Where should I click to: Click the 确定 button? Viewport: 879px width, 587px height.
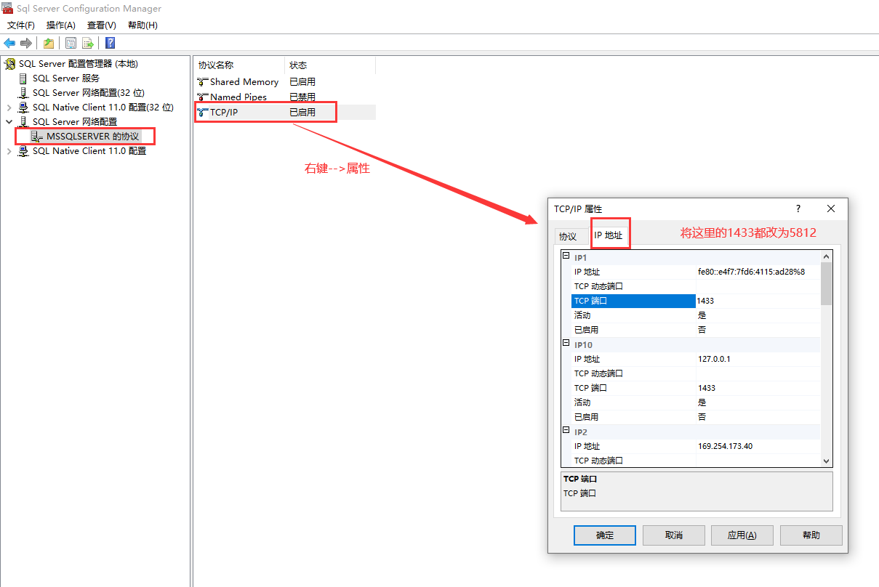pos(604,535)
